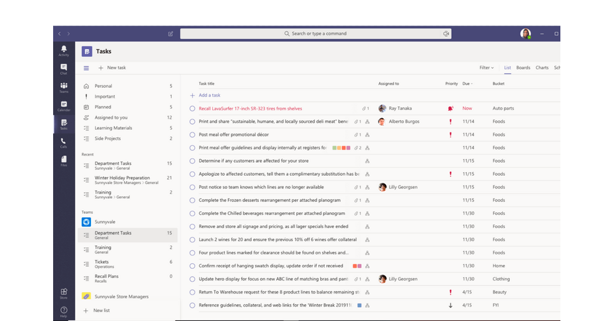Open the Learning Materials list

tap(128, 128)
